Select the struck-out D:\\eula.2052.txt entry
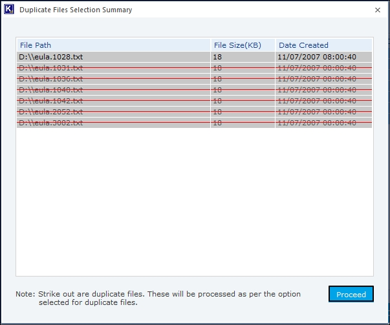The image size is (390, 325). [195, 112]
